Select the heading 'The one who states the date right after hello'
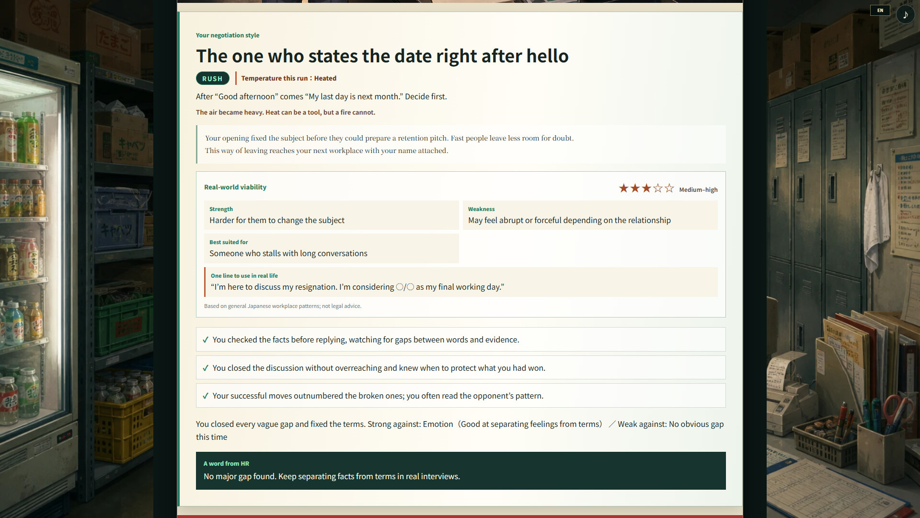Viewport: 920px width, 518px height. 382,56
